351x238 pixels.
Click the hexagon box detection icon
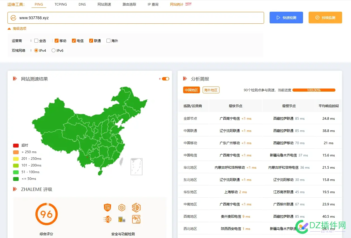tap(122, 207)
